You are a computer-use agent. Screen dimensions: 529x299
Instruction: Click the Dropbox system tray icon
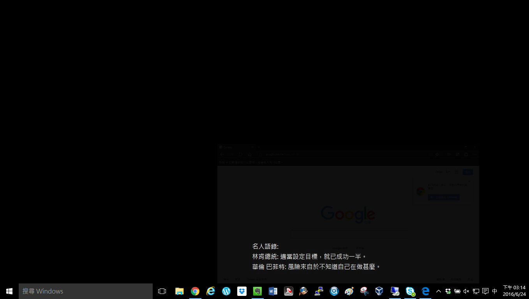coord(448,291)
